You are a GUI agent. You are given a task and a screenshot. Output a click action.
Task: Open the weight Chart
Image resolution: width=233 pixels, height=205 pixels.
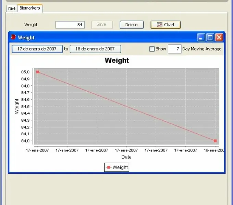point(165,25)
